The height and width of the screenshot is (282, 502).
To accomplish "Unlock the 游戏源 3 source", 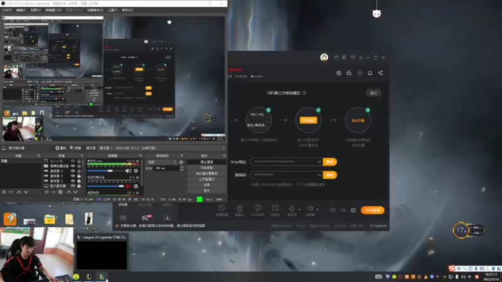I will 79,176.
